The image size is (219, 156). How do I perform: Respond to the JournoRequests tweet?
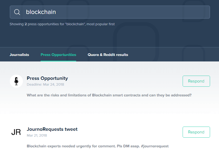[x=196, y=132]
